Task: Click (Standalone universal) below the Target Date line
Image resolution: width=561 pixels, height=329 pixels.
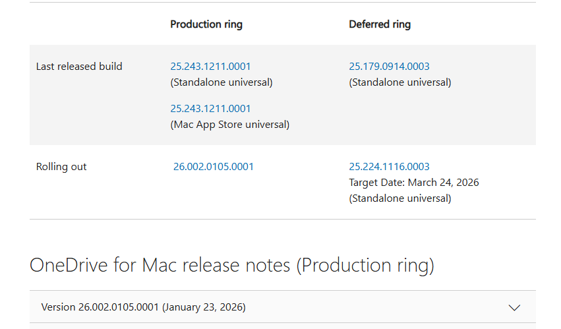Action: [400, 198]
